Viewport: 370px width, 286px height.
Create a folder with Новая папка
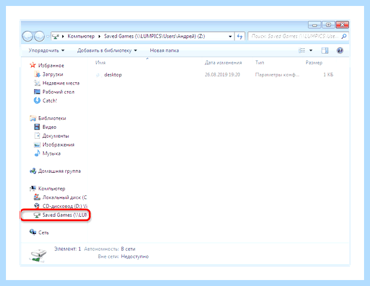(164, 51)
